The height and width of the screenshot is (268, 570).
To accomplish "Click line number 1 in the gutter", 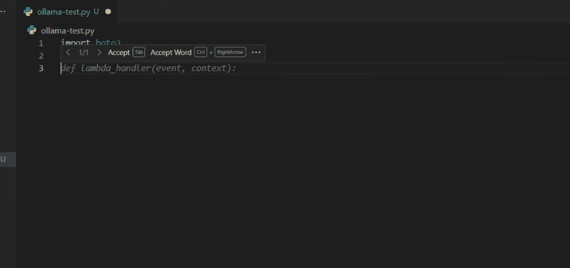I will pyautogui.click(x=40, y=43).
